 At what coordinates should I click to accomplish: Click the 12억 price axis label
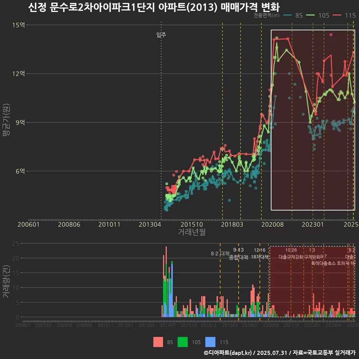click(x=19, y=74)
